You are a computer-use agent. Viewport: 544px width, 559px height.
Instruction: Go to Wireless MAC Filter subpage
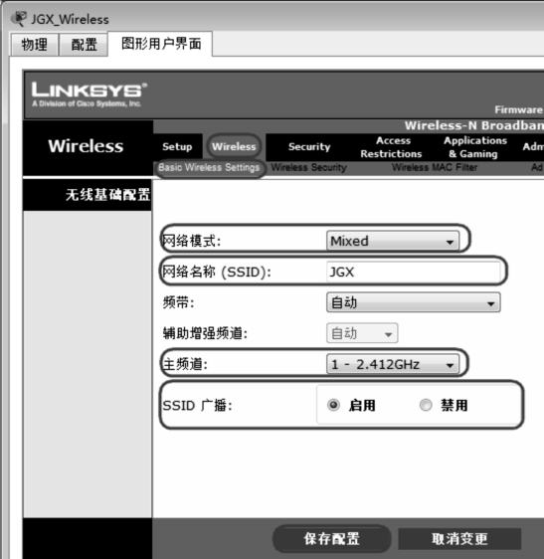435,167
